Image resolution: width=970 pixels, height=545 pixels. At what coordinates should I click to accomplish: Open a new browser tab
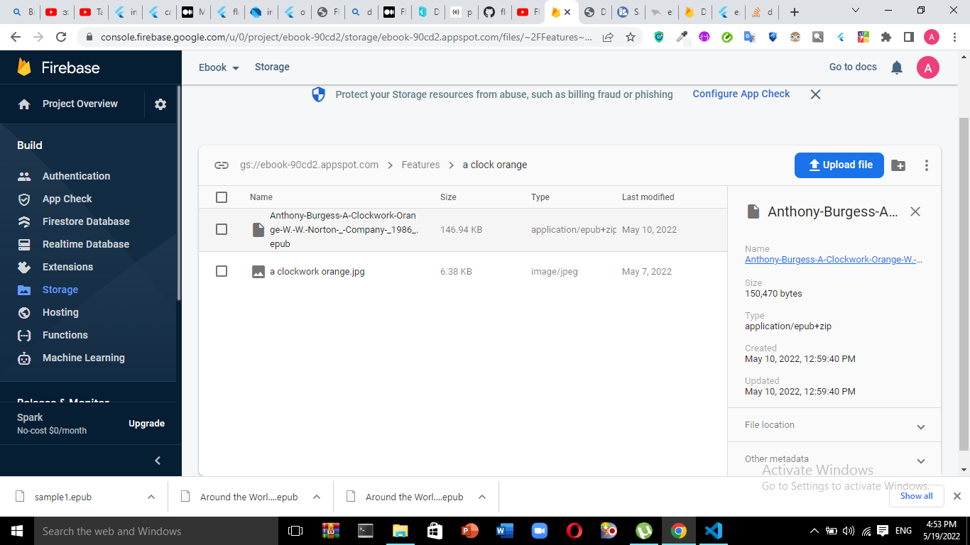click(x=795, y=12)
